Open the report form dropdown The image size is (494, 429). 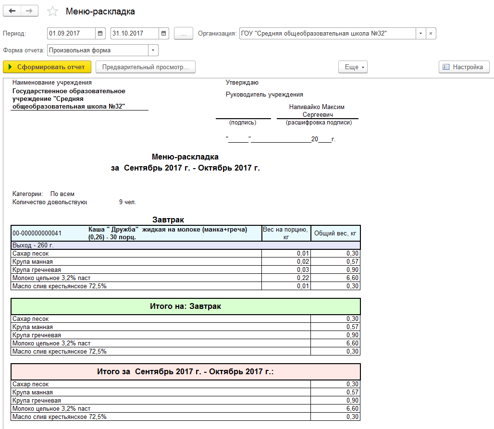pyautogui.click(x=153, y=50)
